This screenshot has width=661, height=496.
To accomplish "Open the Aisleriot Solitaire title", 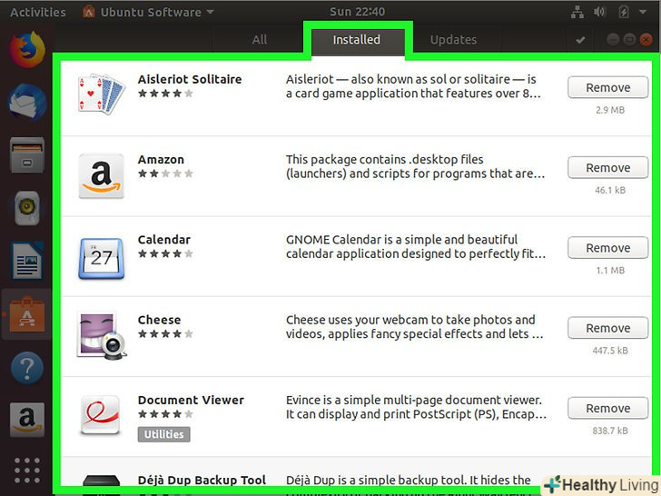I will coord(190,79).
